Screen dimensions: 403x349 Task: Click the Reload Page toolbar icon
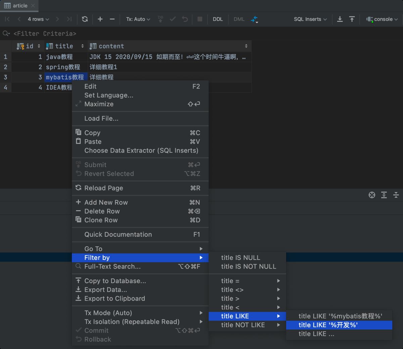tap(85, 19)
